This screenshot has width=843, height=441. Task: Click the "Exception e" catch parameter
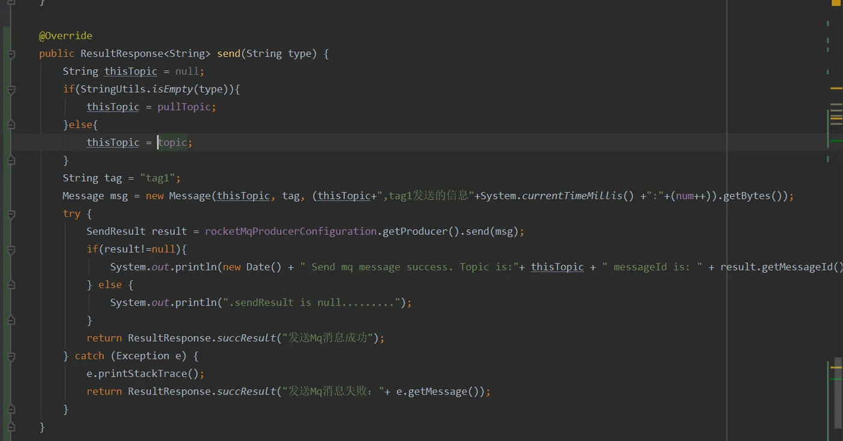click(x=152, y=356)
